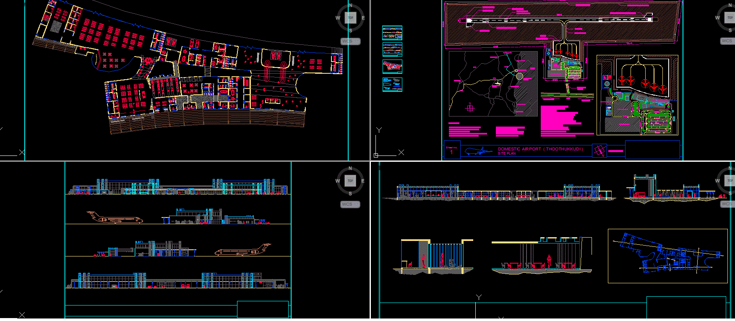Pick the bottom sheet thumbnail in the site plan viewport
This screenshot has width=735, height=321.
coord(392,84)
